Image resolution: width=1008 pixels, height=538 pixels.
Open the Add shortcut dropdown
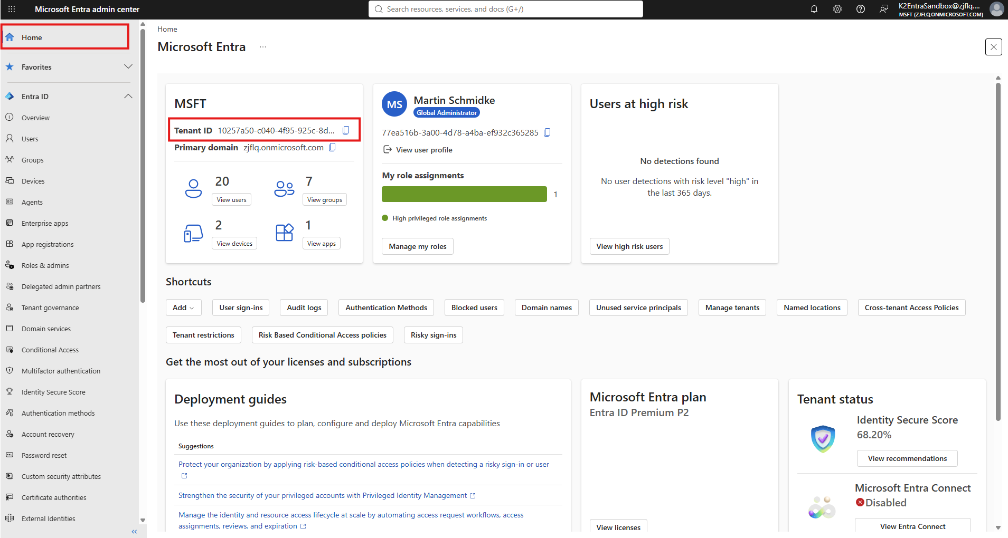[184, 308]
